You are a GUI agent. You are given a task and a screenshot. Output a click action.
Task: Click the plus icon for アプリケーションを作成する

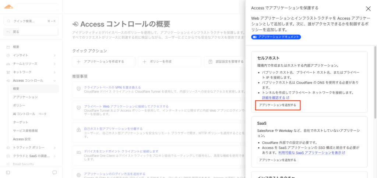(x=79, y=61)
